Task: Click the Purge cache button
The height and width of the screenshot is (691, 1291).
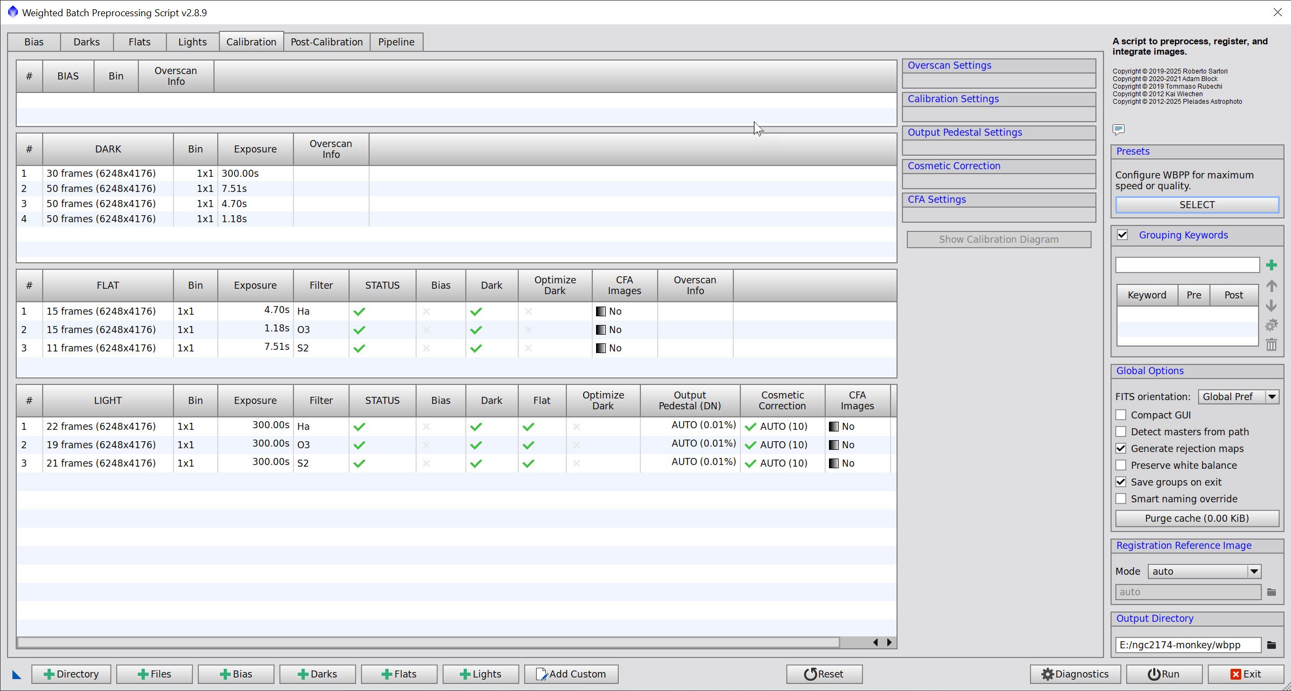Action: (1196, 518)
